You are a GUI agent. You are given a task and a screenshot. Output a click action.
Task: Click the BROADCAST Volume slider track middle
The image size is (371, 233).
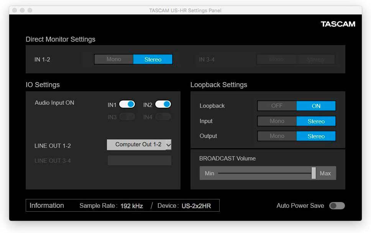[x=265, y=173]
